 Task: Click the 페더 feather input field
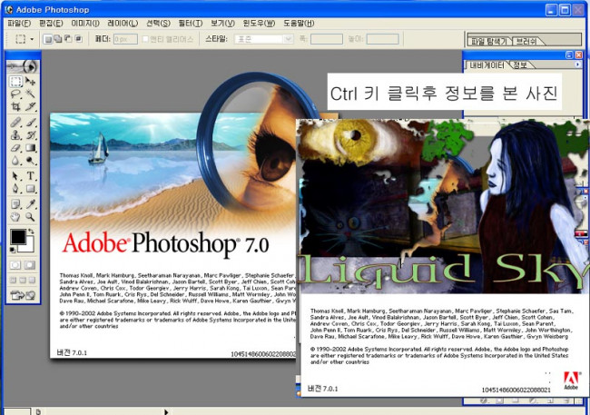[124, 40]
